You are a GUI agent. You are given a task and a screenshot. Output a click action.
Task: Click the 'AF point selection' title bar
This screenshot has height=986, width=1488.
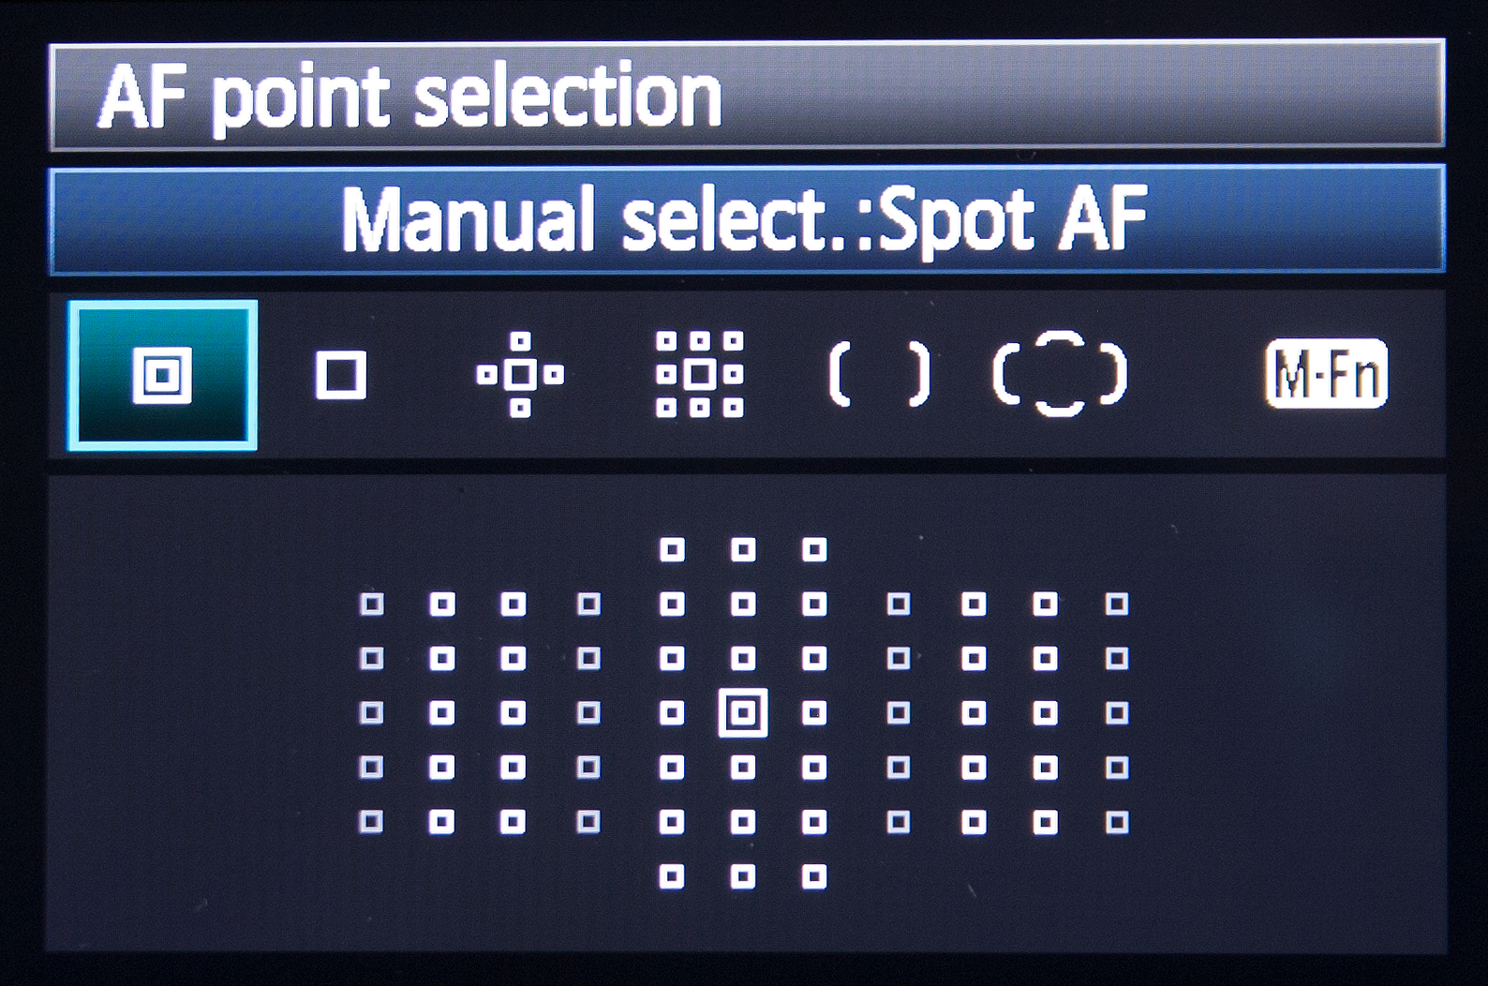746,96
